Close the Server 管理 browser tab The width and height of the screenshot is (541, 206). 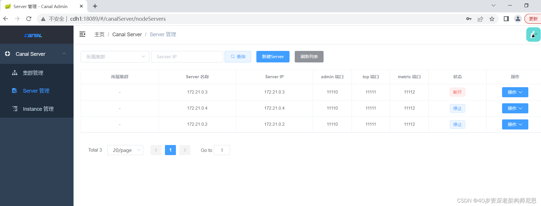coord(81,6)
